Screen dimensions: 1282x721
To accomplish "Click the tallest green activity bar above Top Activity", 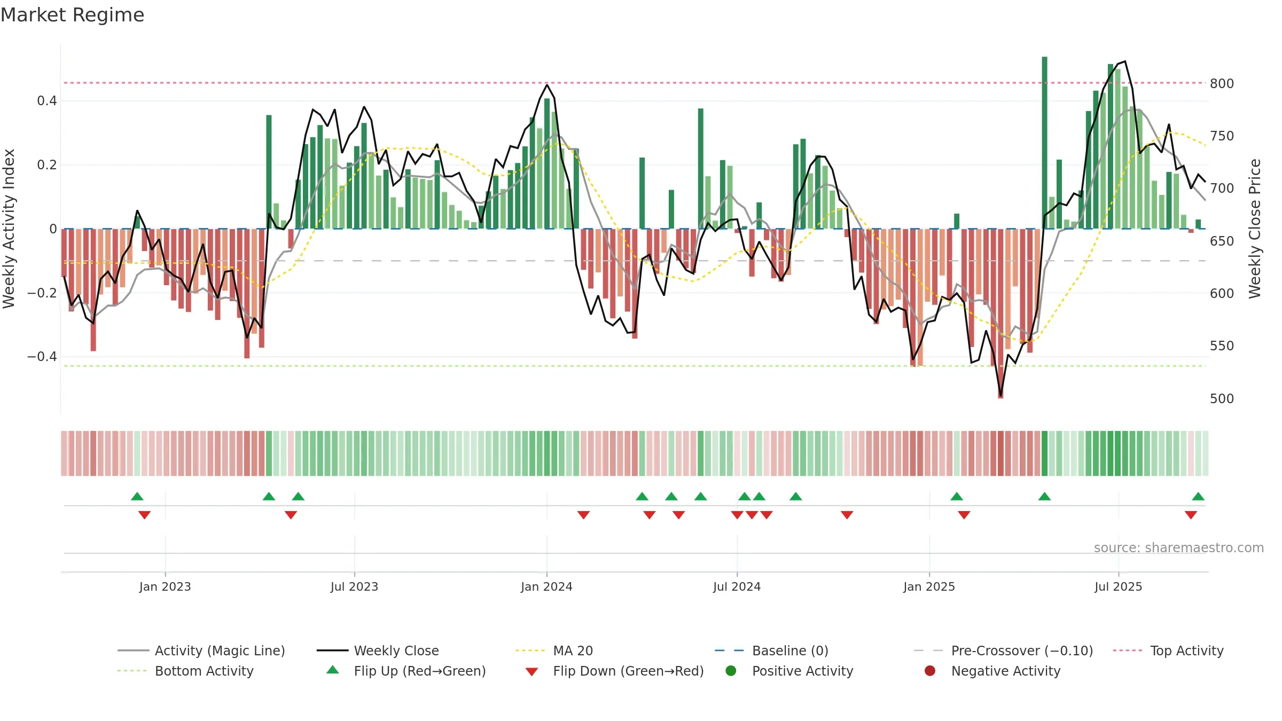I will 1044,143.
